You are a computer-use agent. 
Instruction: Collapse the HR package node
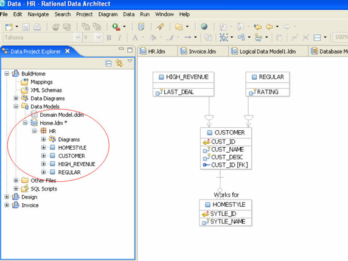pos(34,131)
